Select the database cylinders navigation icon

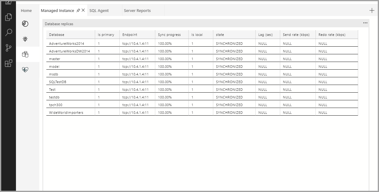click(25, 54)
